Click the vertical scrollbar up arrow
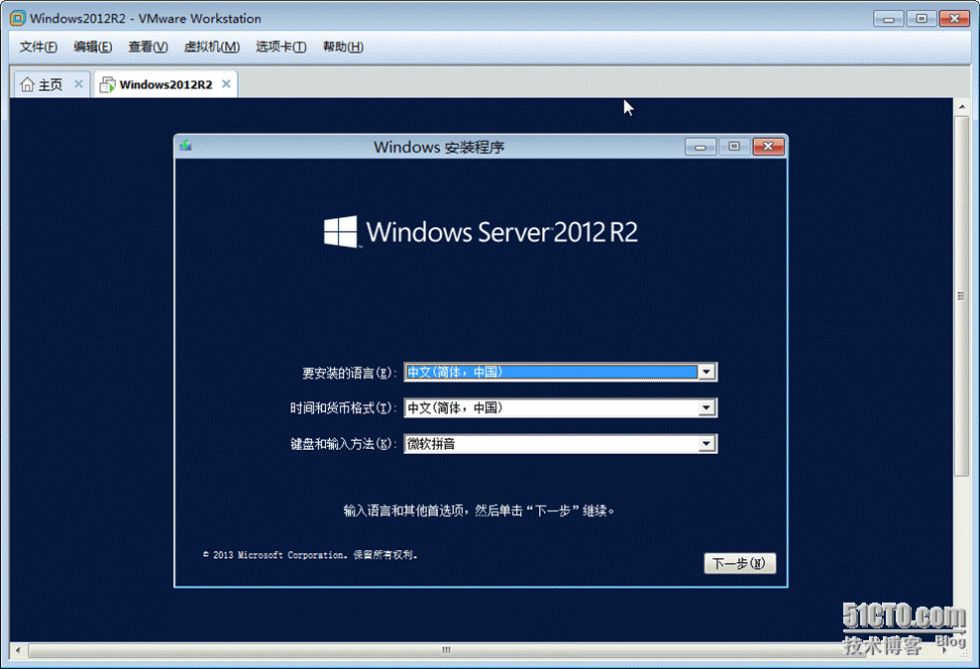This screenshot has height=669, width=980. 962,107
